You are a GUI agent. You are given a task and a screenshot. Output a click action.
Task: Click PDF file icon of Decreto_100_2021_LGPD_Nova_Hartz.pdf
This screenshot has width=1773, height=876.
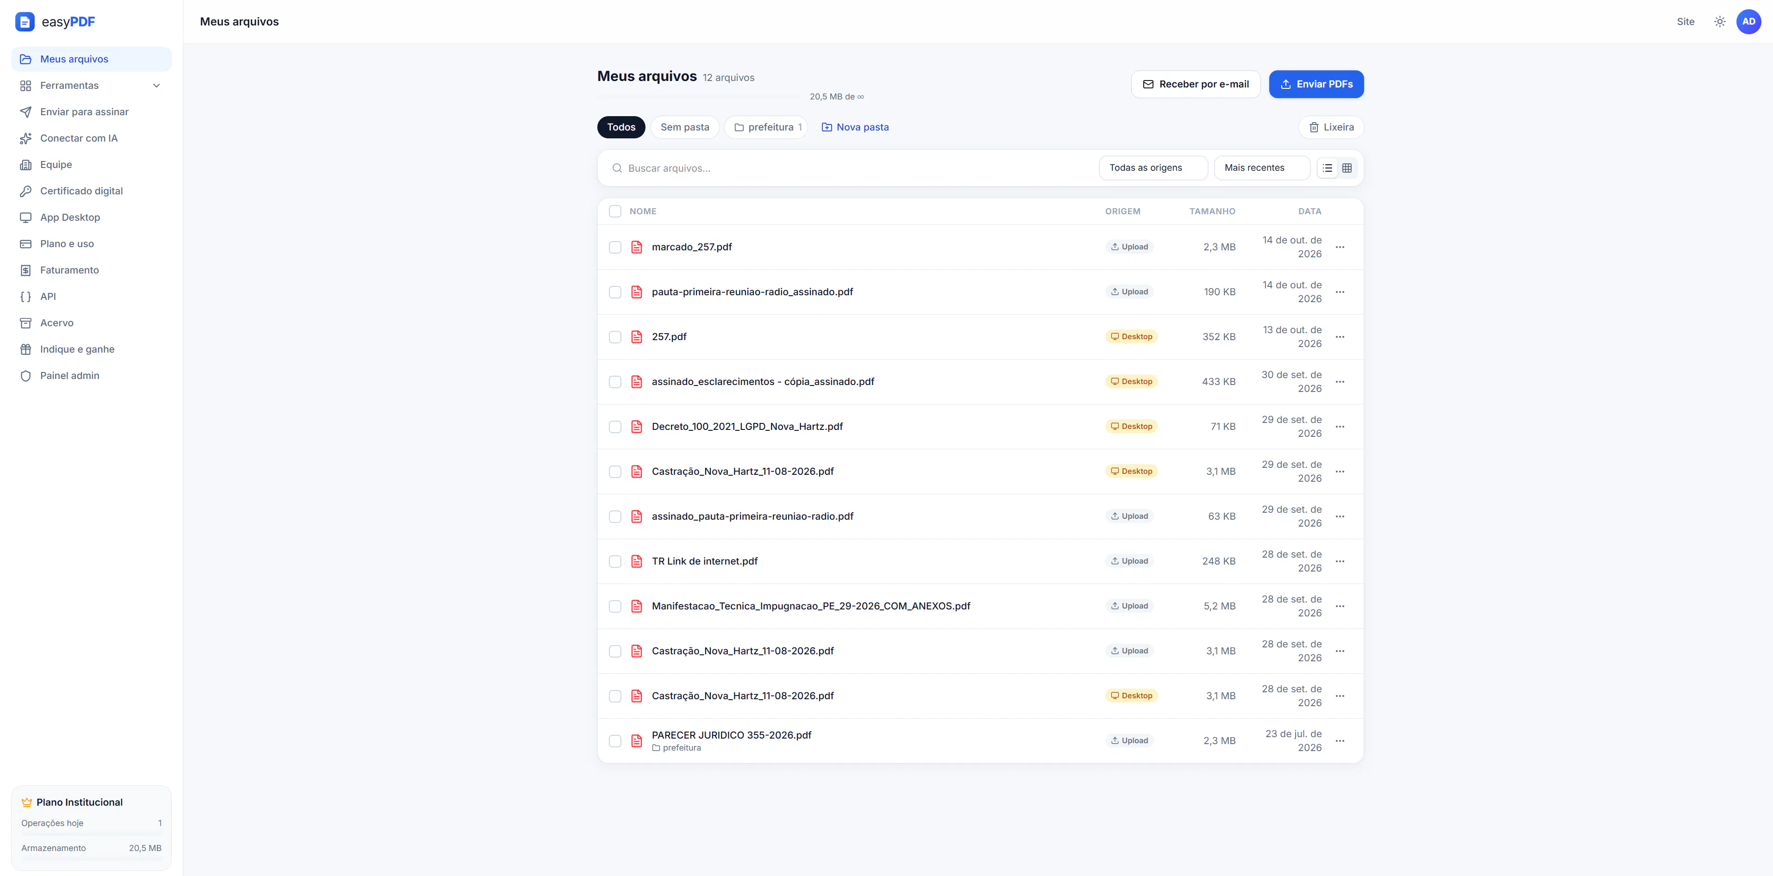click(x=637, y=426)
